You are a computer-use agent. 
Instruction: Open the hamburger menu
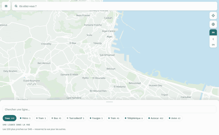(x=6, y=6)
